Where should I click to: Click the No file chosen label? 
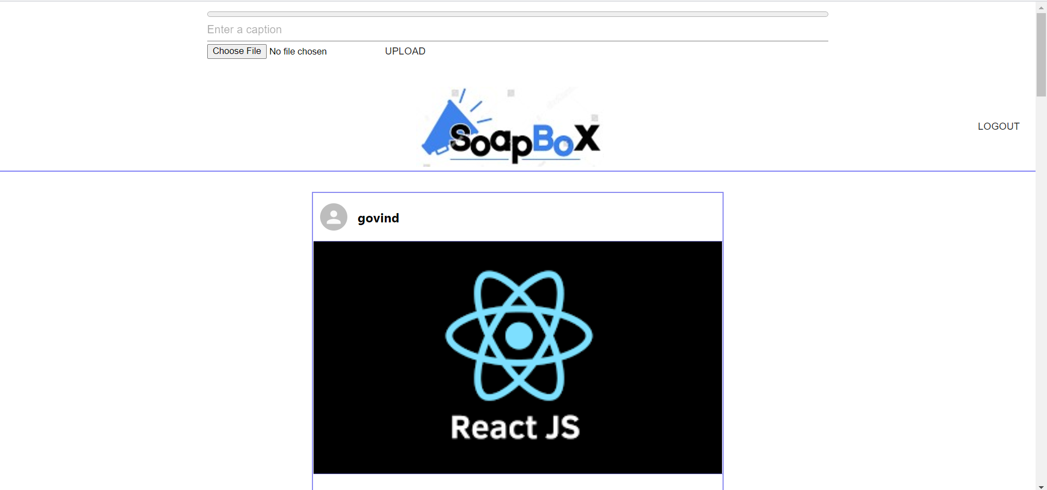point(298,51)
